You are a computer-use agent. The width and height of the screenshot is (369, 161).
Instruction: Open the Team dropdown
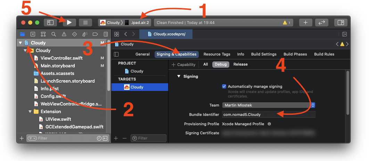click(x=269, y=105)
